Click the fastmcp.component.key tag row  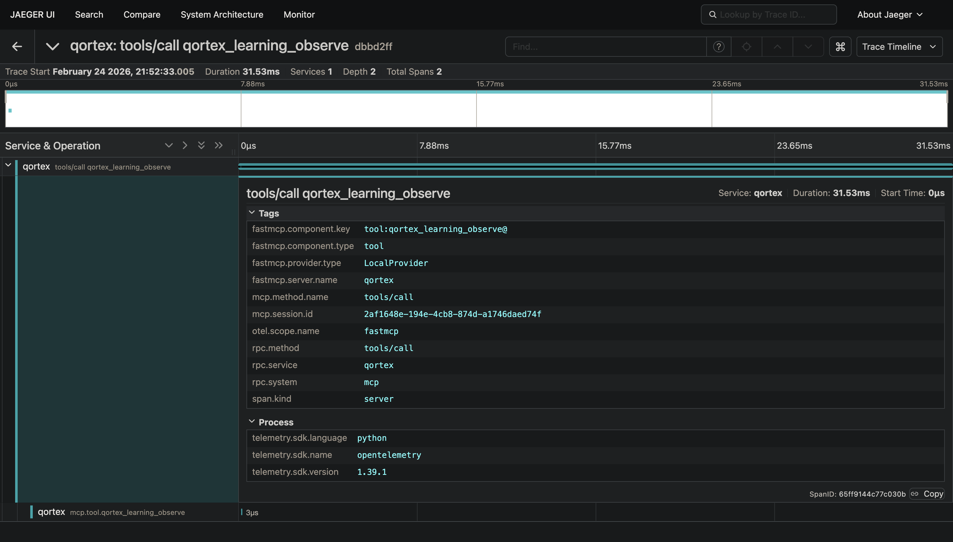595,229
